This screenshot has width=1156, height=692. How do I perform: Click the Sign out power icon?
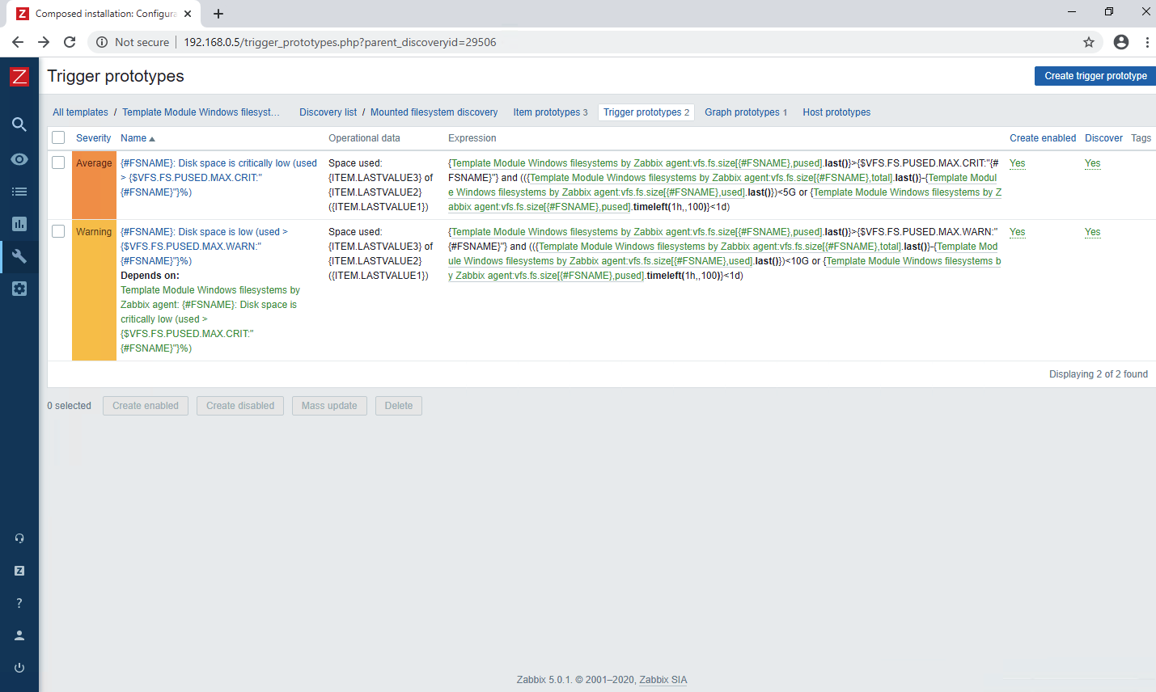[x=19, y=668]
